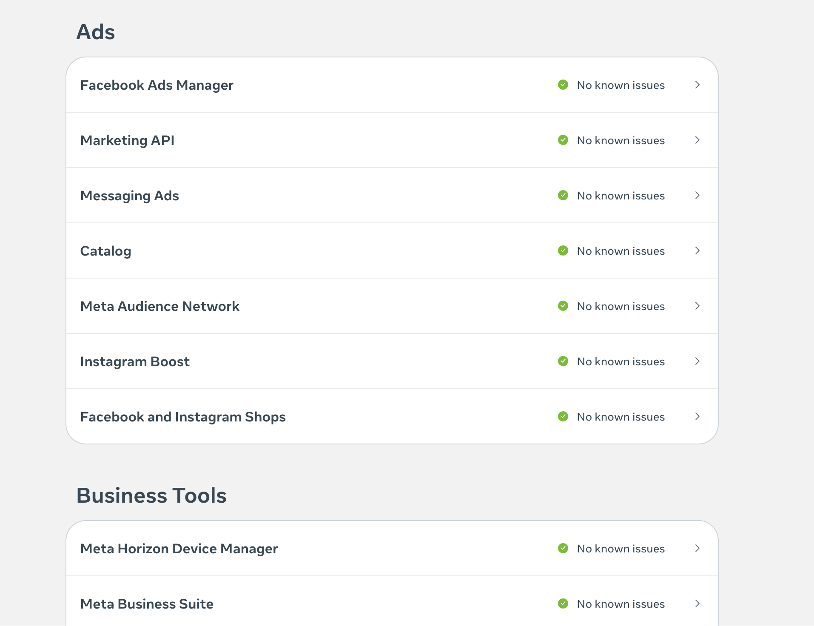This screenshot has width=814, height=626.
Task: Click 'No known issues' for Meta Business Suite
Action: pyautogui.click(x=620, y=604)
